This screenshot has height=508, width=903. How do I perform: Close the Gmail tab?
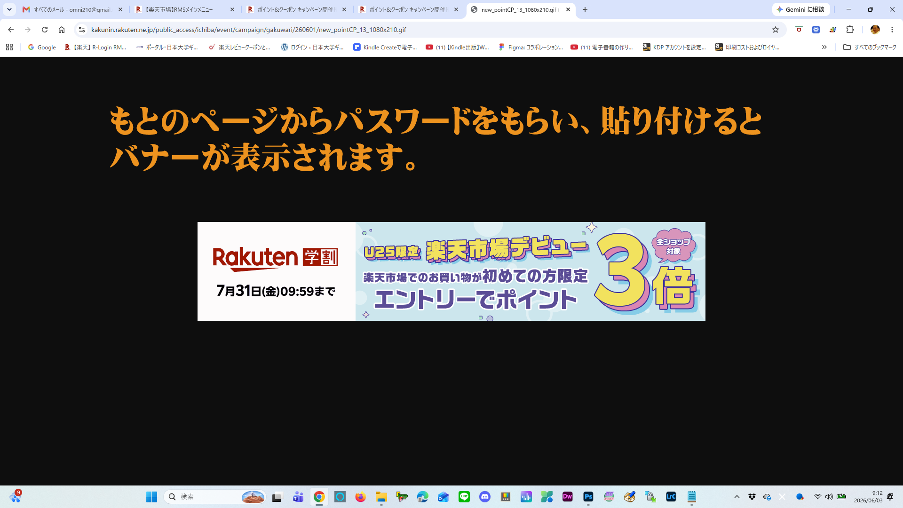pos(120,9)
